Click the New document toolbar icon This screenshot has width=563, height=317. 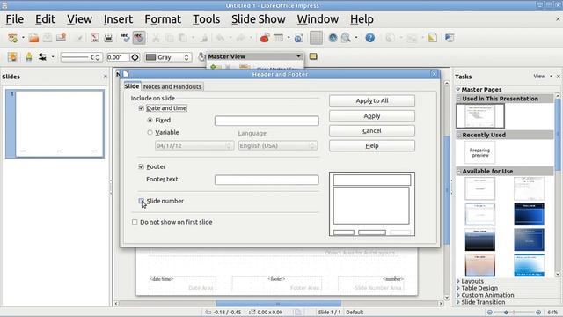13,38
